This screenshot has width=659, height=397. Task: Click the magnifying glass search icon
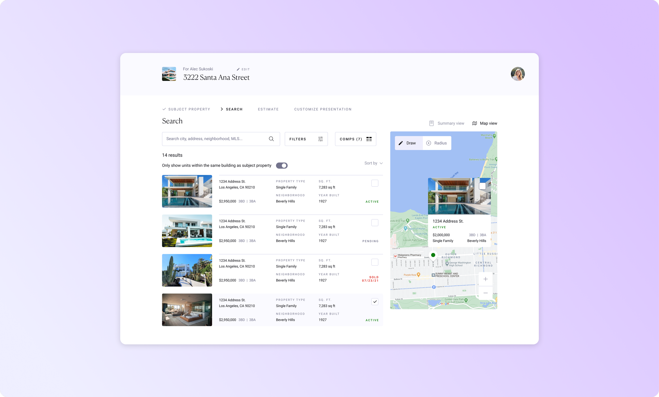pos(271,139)
